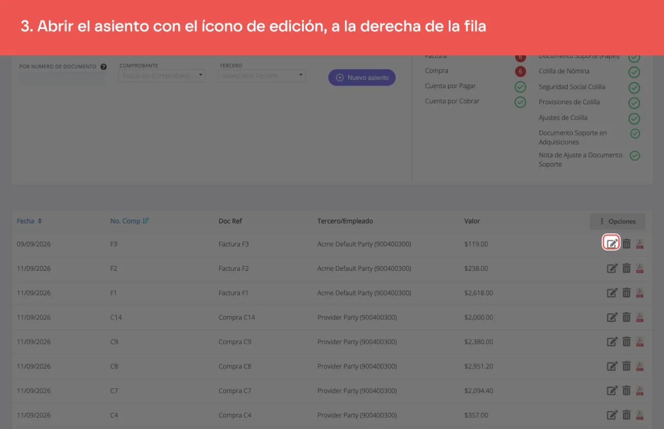Viewport: 664px width, 429px height.
Task: Open the Tercero selection dropdown
Action: coord(262,76)
